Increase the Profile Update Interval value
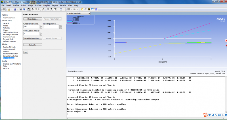 41,32
